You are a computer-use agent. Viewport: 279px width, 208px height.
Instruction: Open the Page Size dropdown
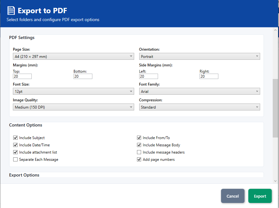pyautogui.click(x=73, y=56)
